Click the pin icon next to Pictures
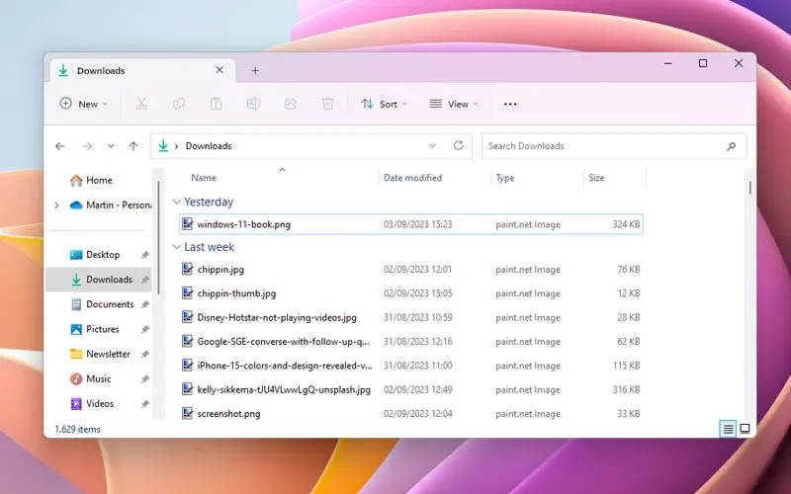The height and width of the screenshot is (494, 791). (144, 329)
